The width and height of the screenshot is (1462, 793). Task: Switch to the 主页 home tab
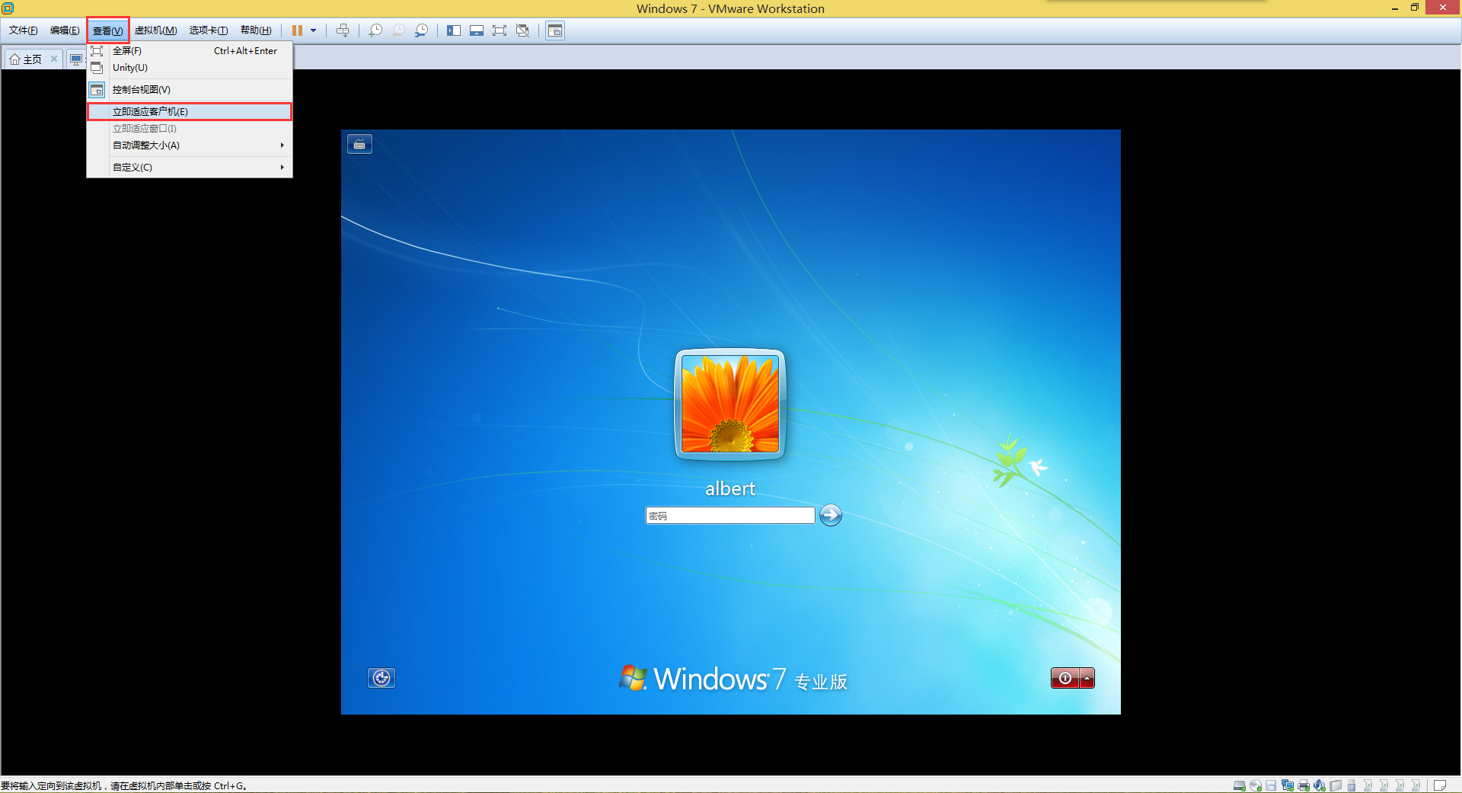point(27,59)
